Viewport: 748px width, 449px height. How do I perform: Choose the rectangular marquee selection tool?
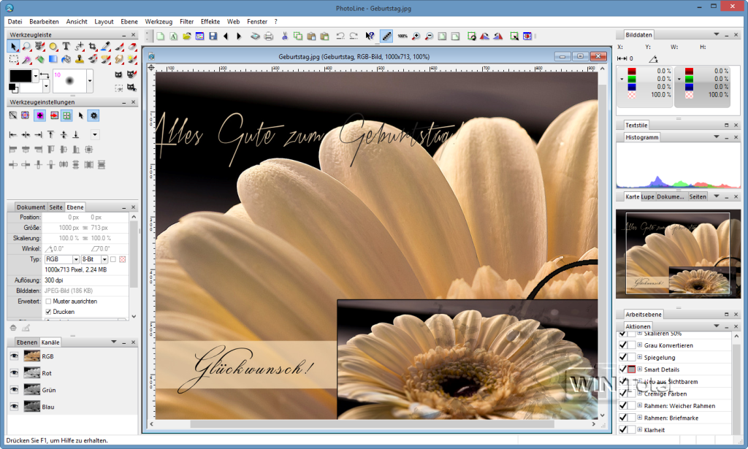[13, 59]
